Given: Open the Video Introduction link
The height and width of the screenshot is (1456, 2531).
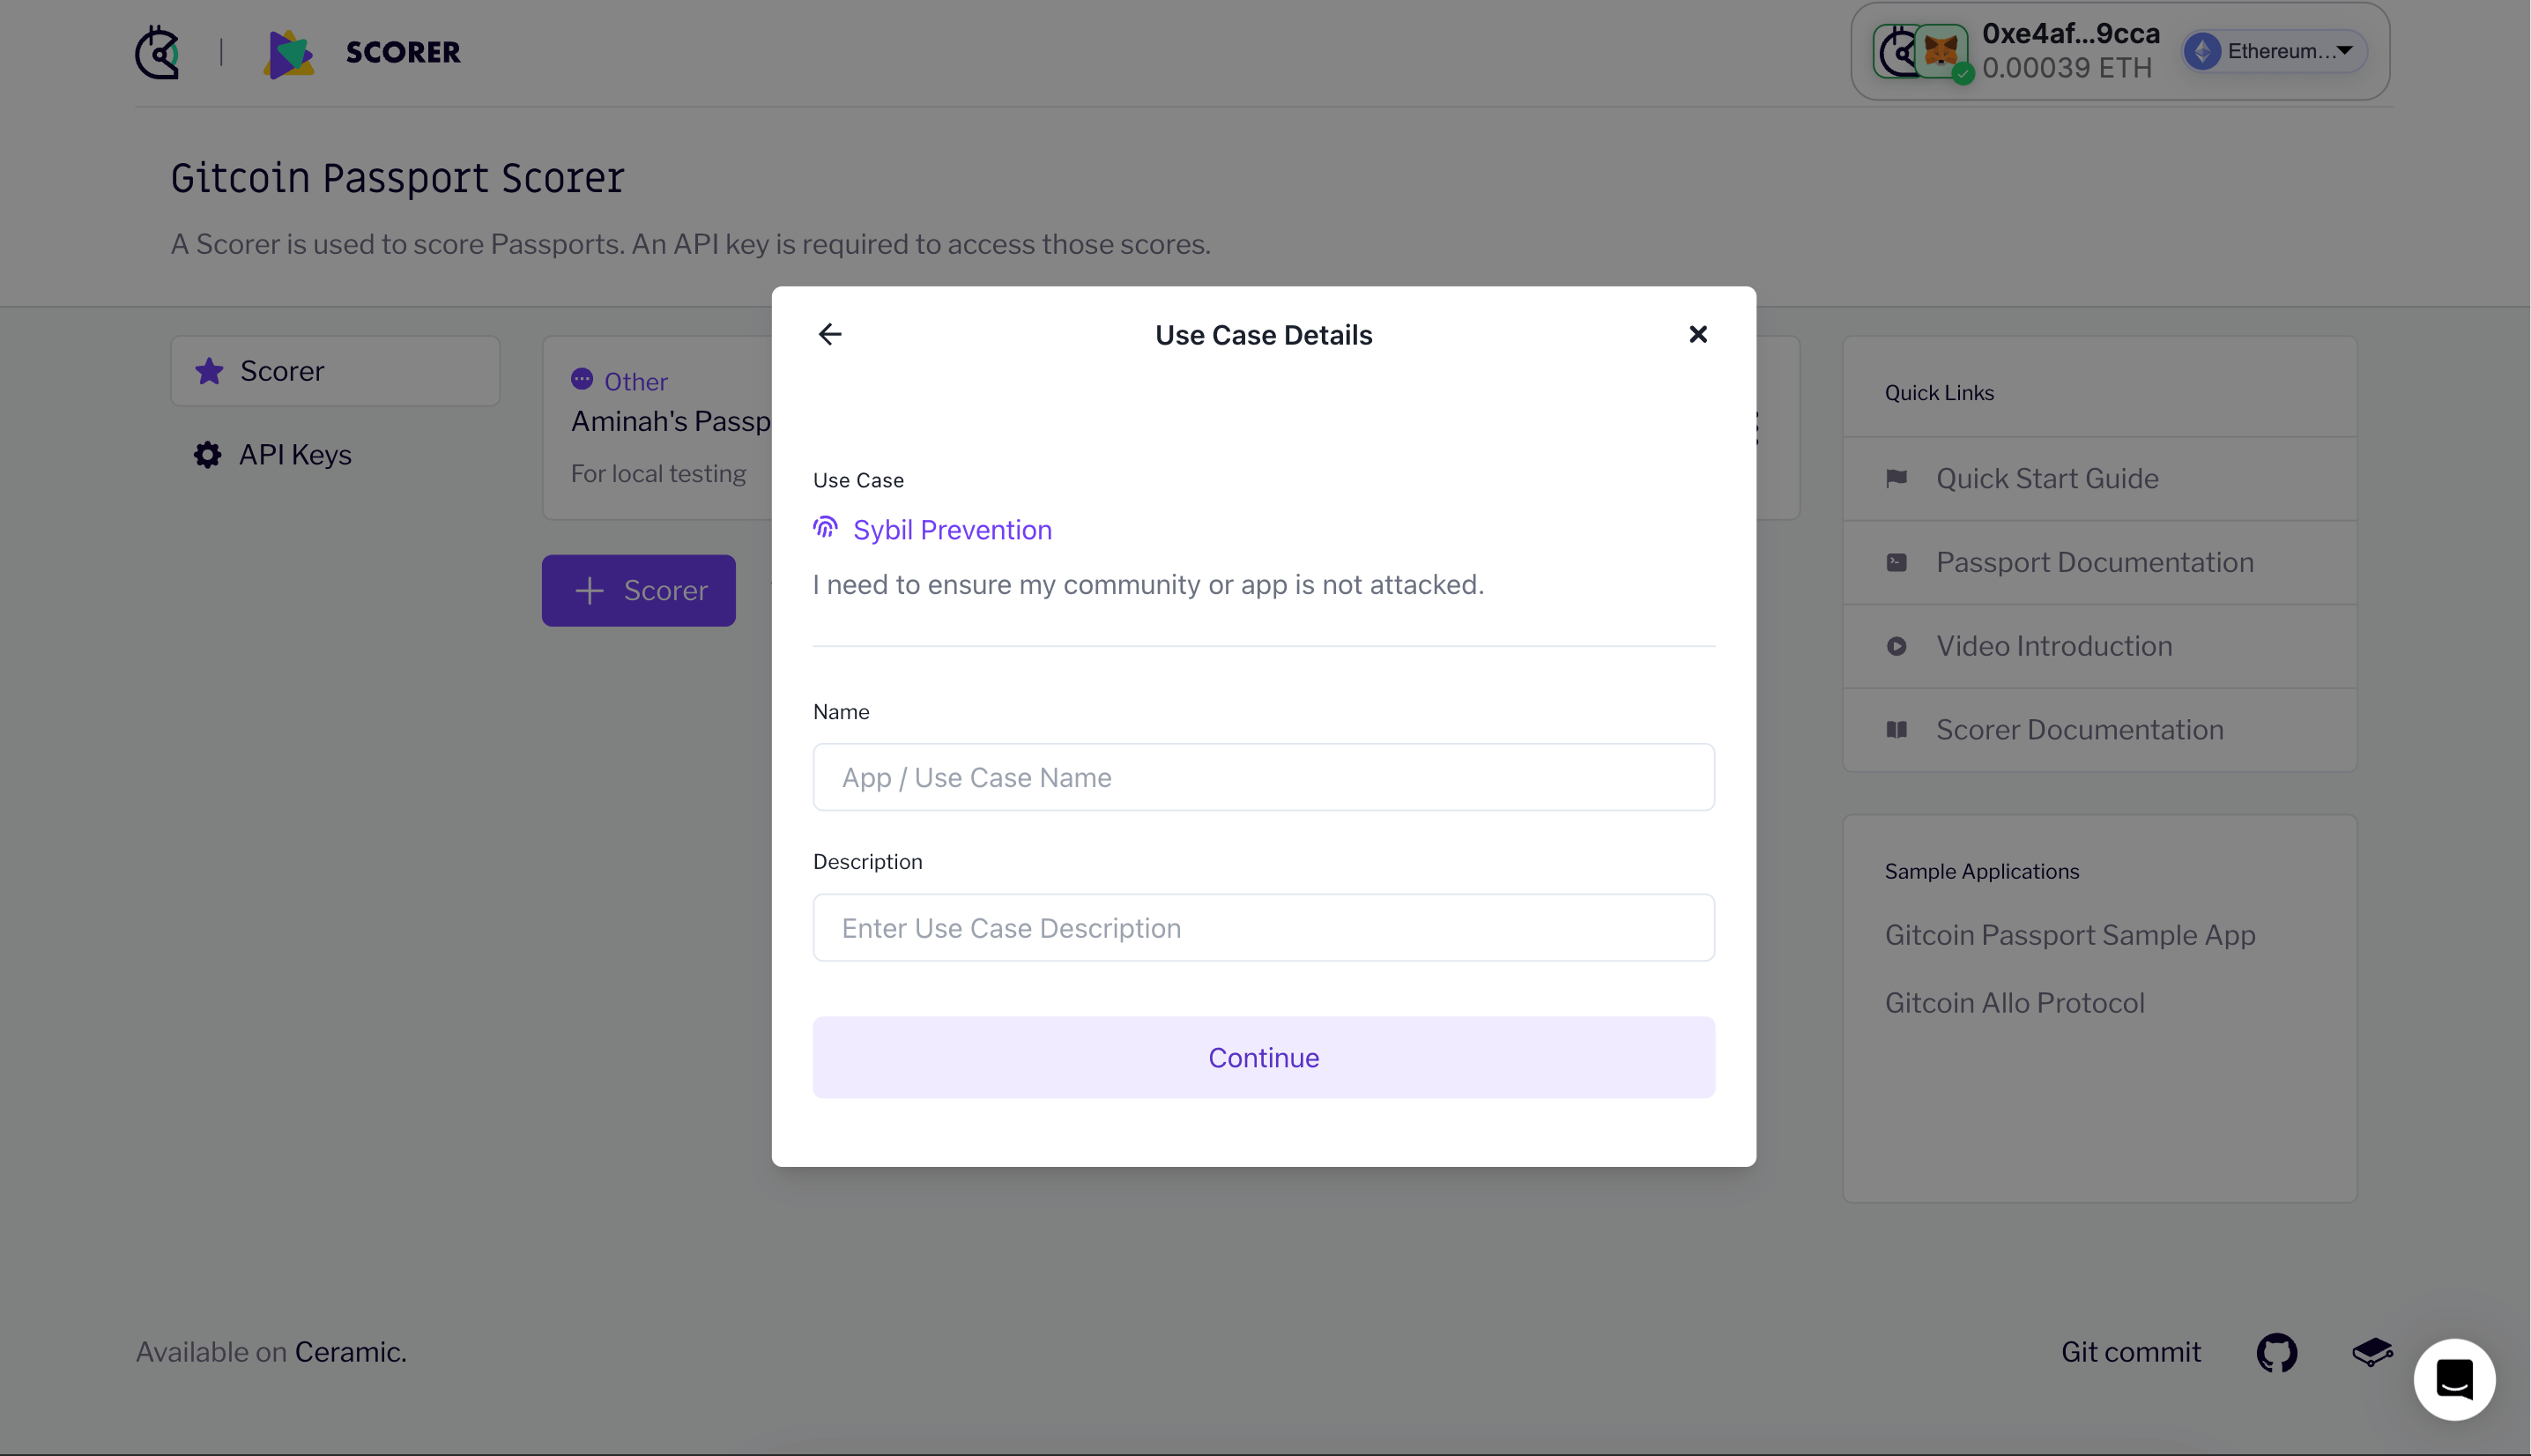Looking at the screenshot, I should (2054, 646).
